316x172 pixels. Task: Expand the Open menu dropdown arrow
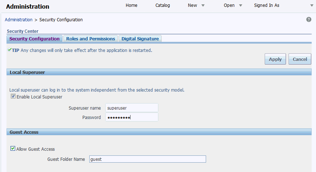coord(240,5)
